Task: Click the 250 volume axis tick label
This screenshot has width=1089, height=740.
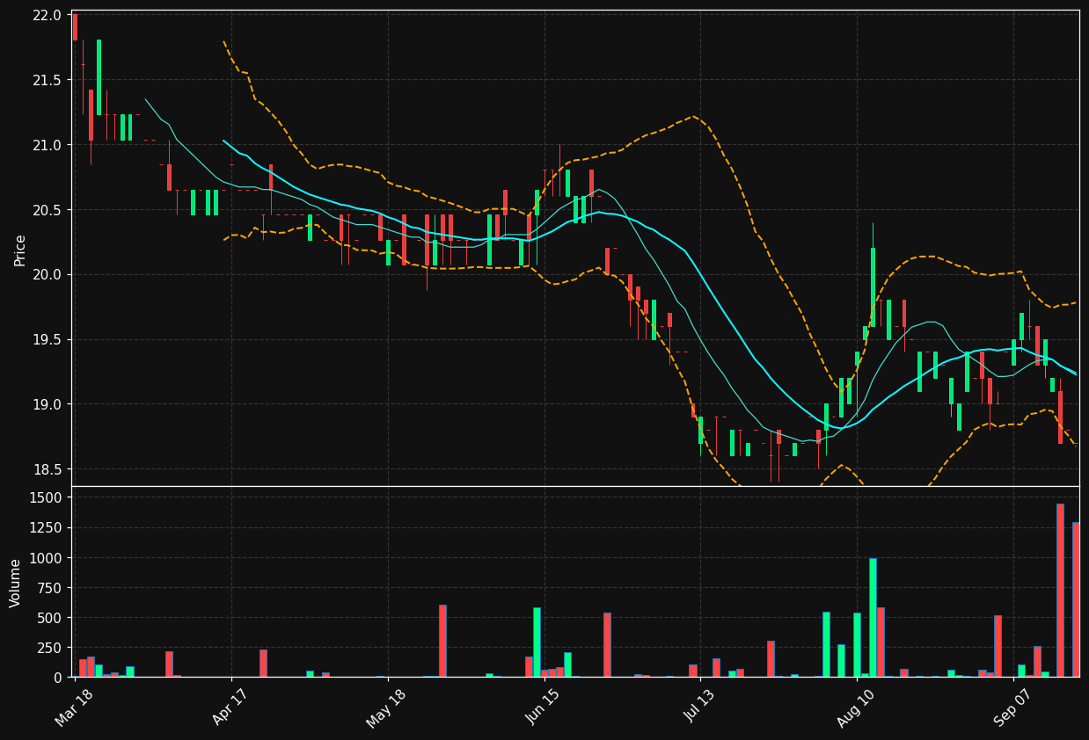Action: click(x=50, y=648)
